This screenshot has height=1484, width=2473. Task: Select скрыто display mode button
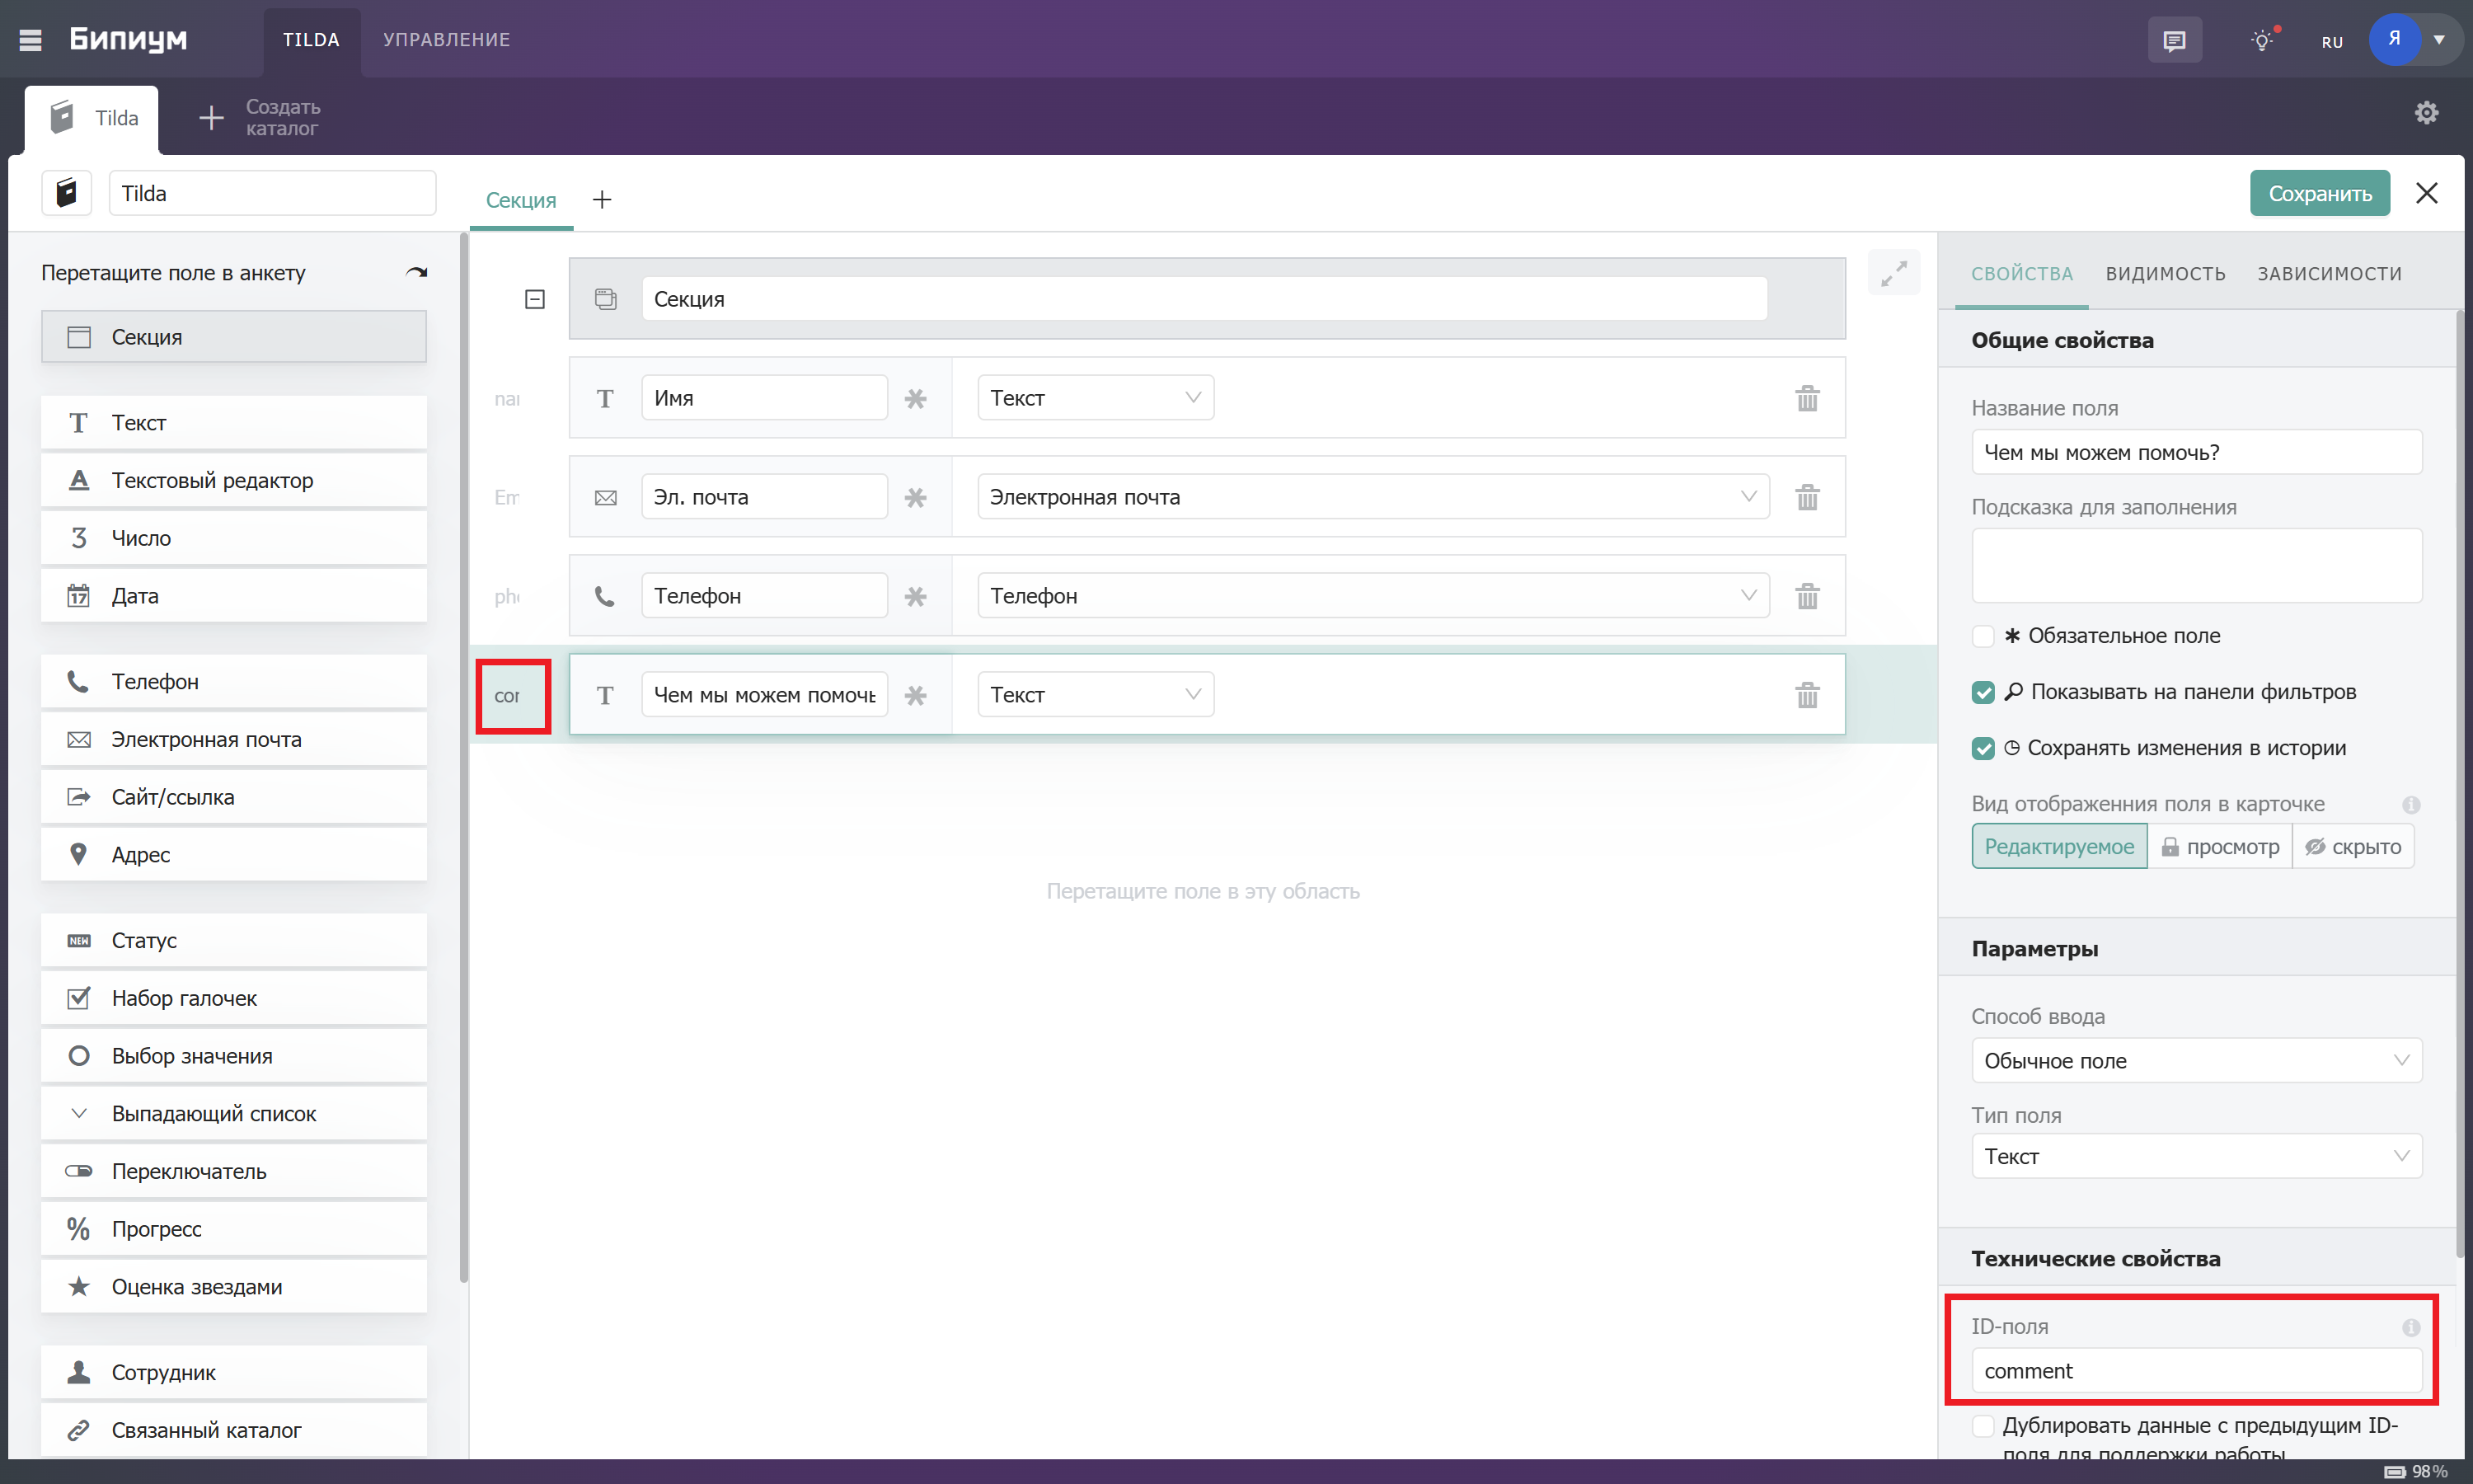pyautogui.click(x=2353, y=847)
